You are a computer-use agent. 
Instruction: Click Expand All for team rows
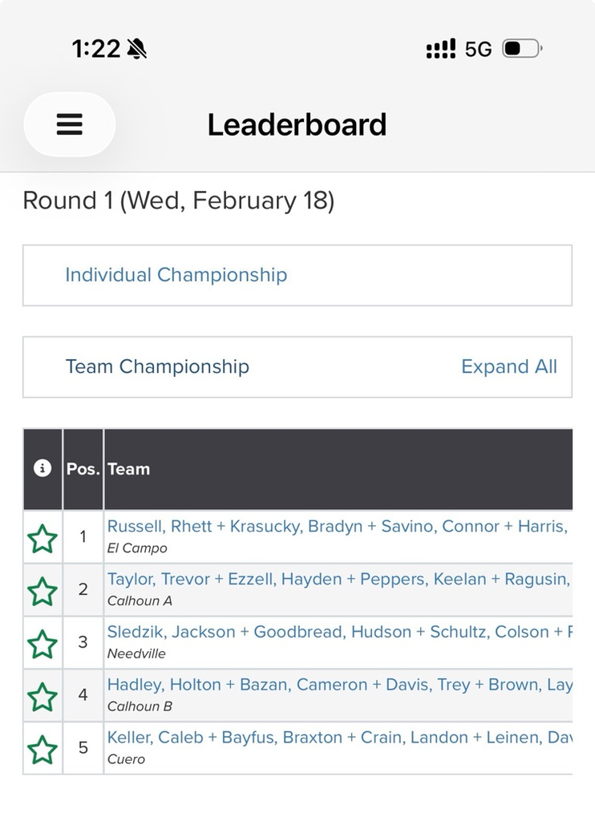click(x=508, y=366)
